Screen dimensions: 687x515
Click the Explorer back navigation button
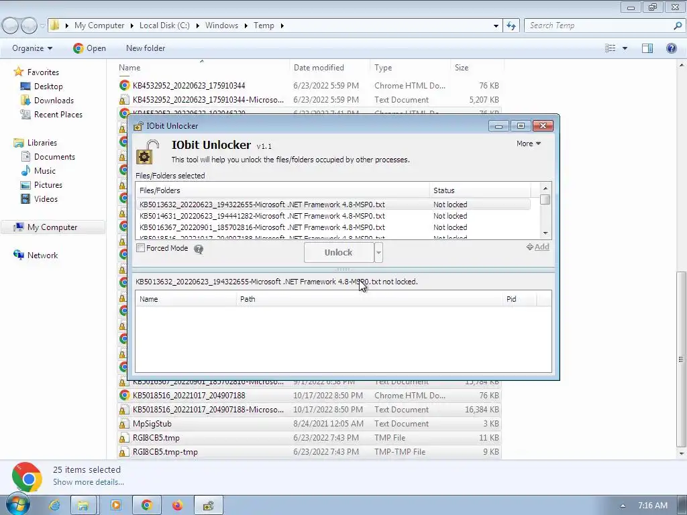(x=11, y=25)
